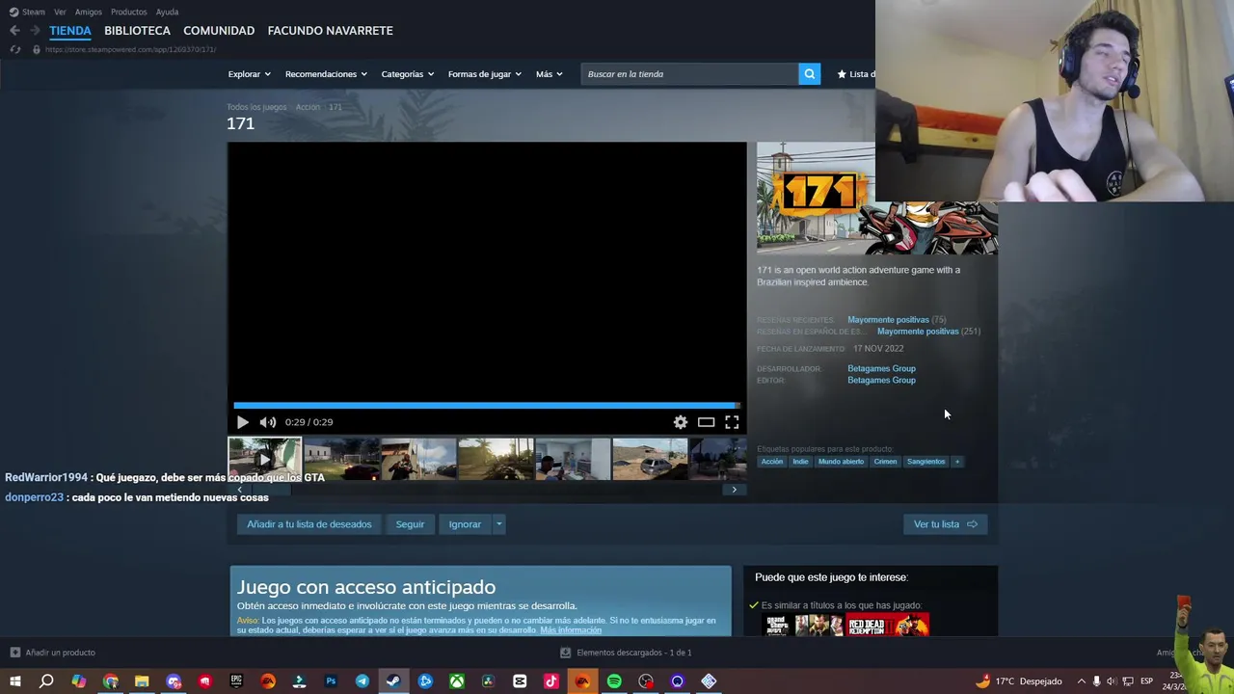Open the Ayuda menu
The image size is (1234, 694).
167,12
